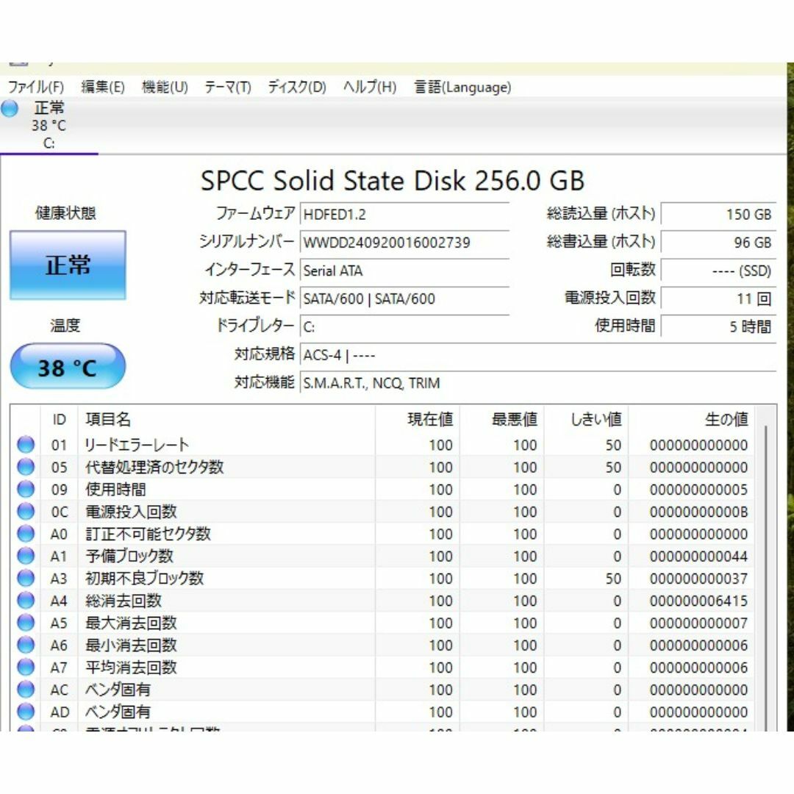Click status orb of row 01 リードエラーレート
This screenshot has height=794, width=794.
[25, 445]
